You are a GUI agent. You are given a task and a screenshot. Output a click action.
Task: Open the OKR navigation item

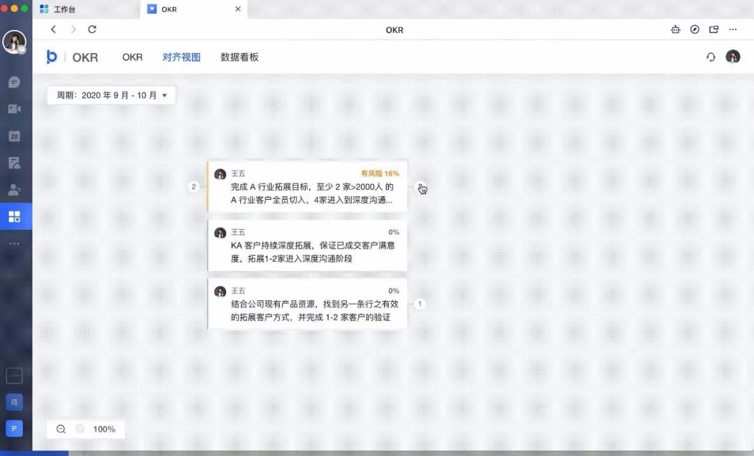click(132, 57)
